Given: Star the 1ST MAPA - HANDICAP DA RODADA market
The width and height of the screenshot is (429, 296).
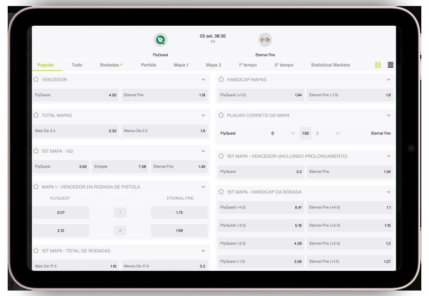Looking at the screenshot, I should 221,192.
